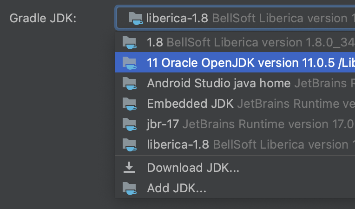Viewport: 355px width, 209px height.
Task: Pick the Embedded JDK option
Action: coord(235,104)
